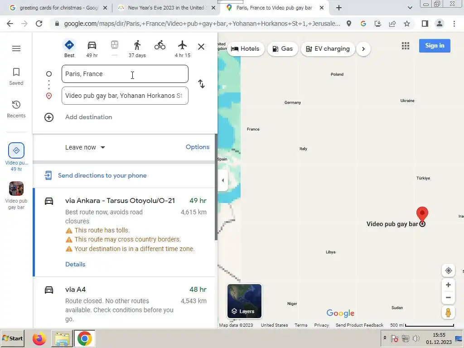Show your location on map
Viewport: 464px width, 348px height.
tap(448, 271)
